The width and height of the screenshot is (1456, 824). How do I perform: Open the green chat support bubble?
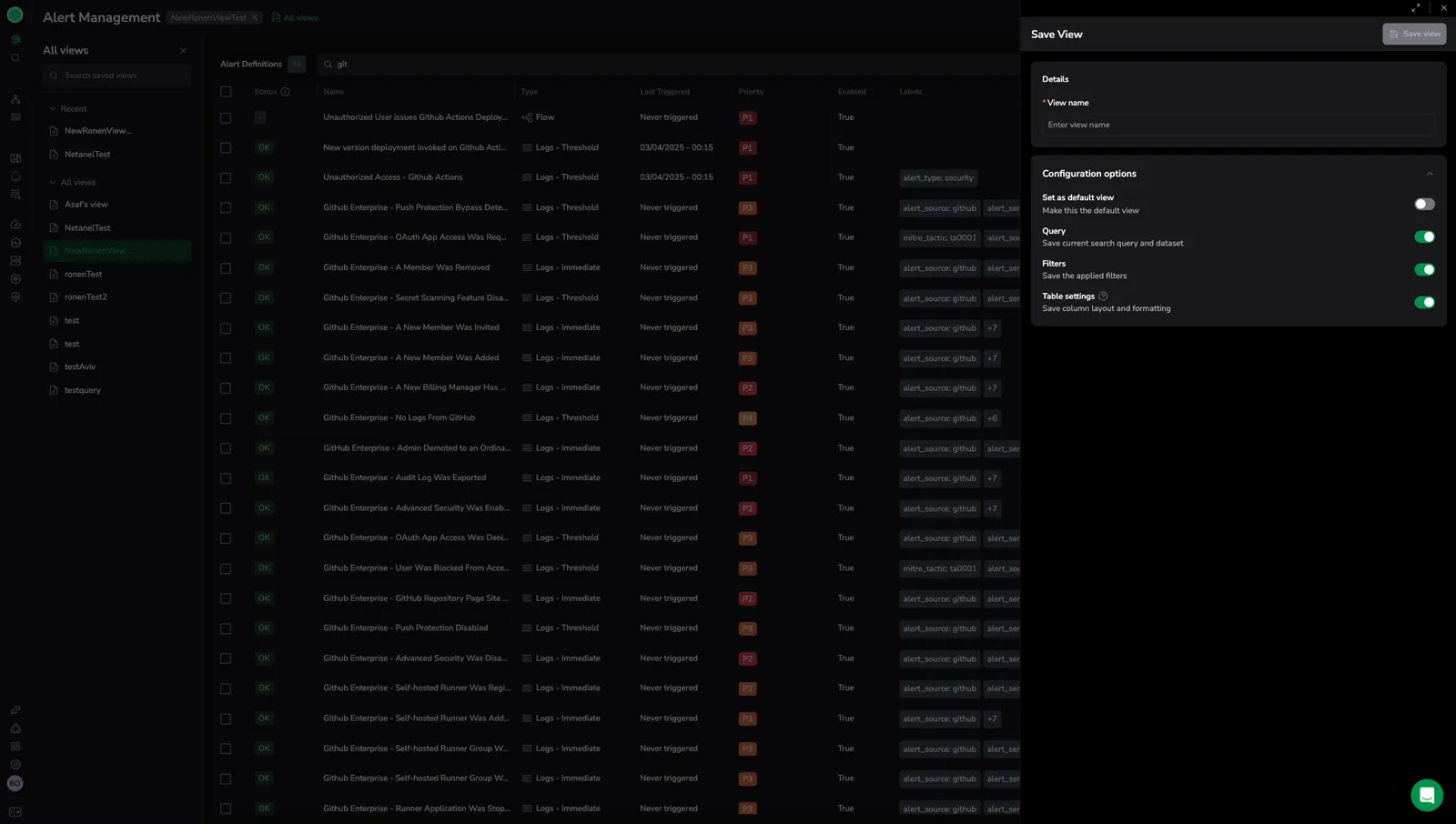pyautogui.click(x=1427, y=795)
